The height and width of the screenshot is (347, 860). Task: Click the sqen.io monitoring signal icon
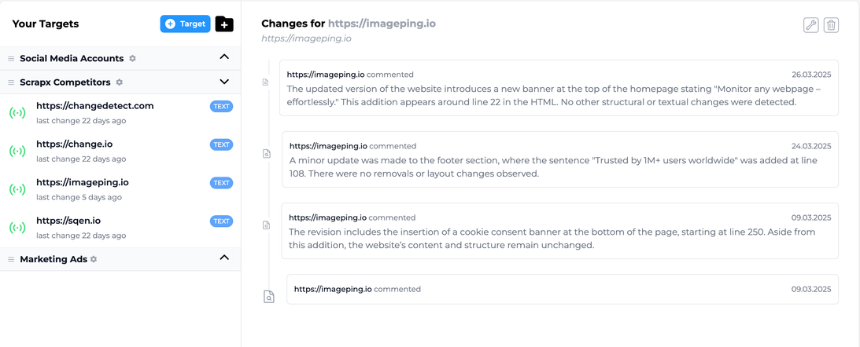(x=17, y=228)
